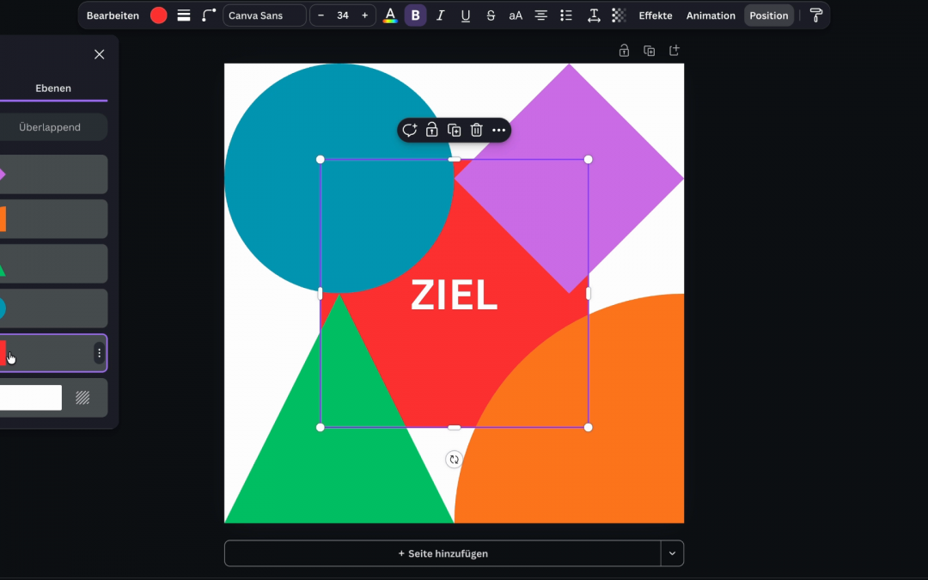The width and height of the screenshot is (928, 580).
Task: Lock the page using top lock icon
Action: 624,51
